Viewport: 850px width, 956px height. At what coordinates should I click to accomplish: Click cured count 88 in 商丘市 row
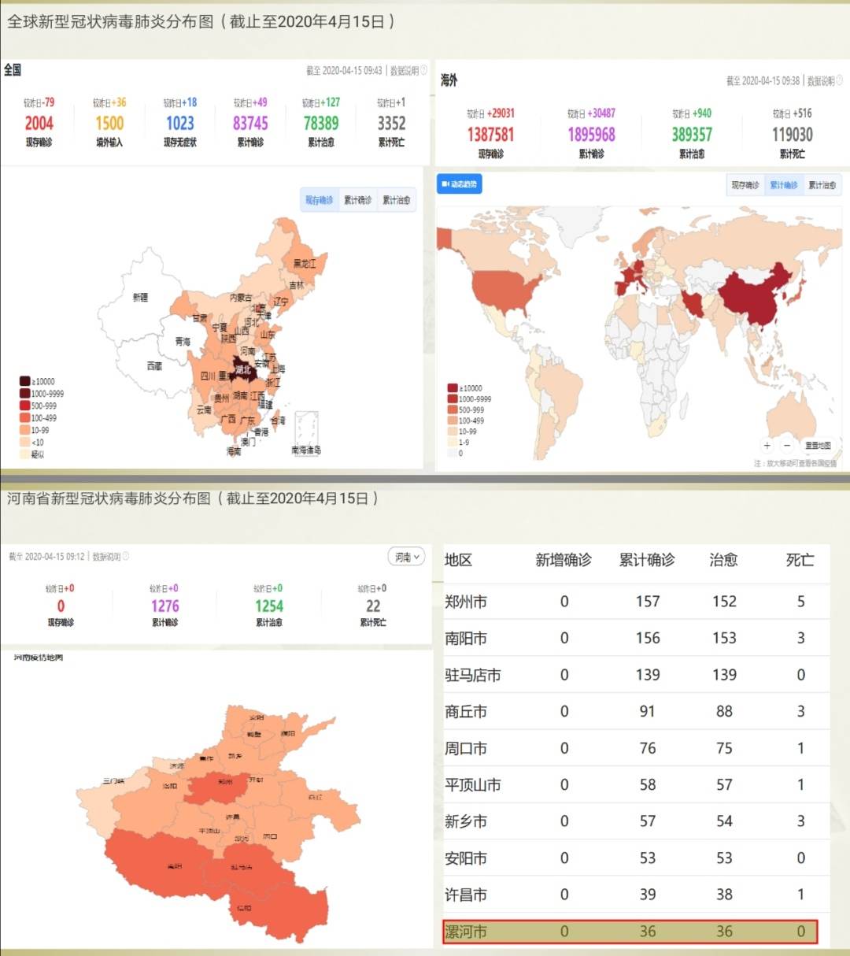pyautogui.click(x=724, y=712)
